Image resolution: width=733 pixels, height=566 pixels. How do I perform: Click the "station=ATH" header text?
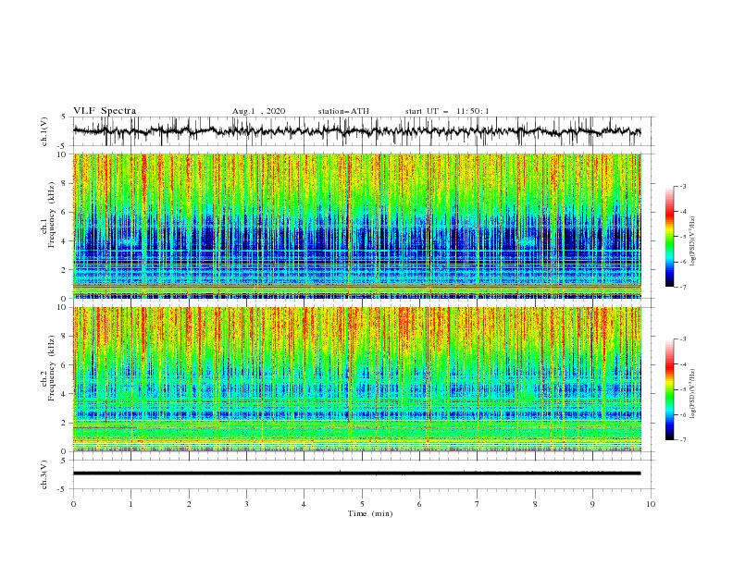(x=343, y=111)
